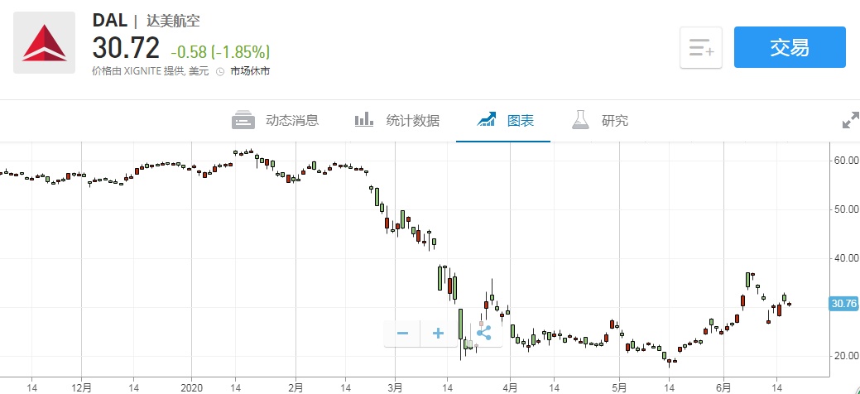Screen dimensions: 860x394
Task: Click the DAL ticker symbol heading
Action: (109, 21)
